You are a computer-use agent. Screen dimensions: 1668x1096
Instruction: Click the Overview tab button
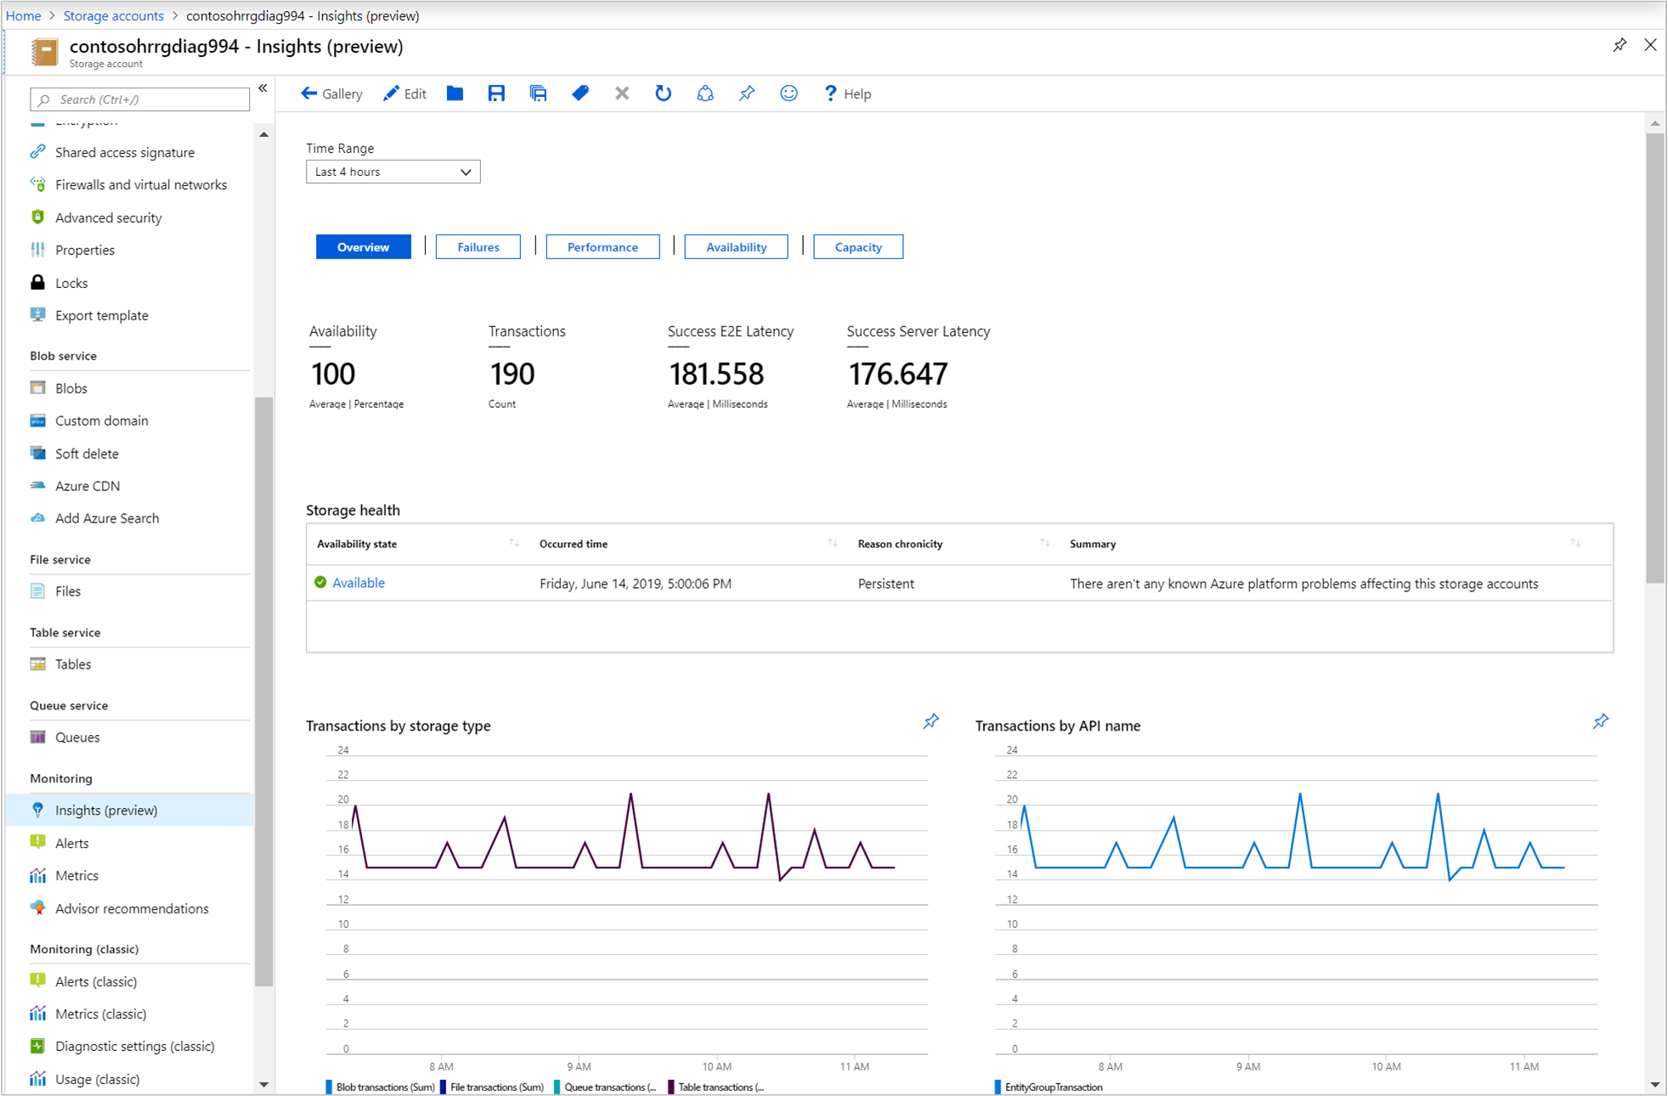(x=361, y=246)
